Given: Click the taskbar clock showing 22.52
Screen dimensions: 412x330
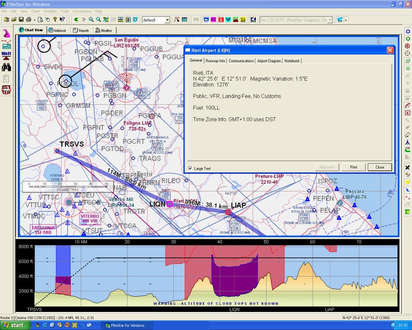Looking at the screenshot, I should coord(403,325).
